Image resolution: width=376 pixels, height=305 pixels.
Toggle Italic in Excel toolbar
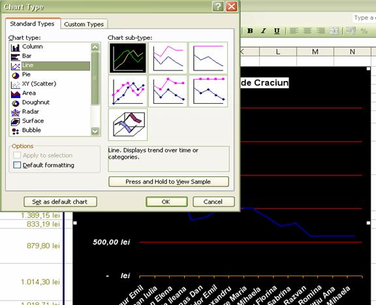264,31
